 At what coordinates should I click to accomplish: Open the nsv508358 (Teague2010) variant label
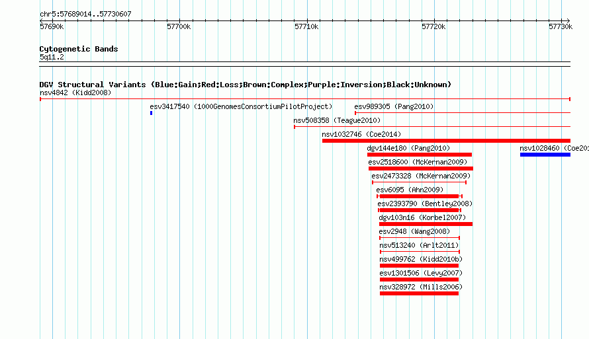click(x=337, y=120)
